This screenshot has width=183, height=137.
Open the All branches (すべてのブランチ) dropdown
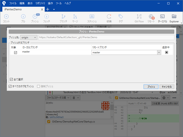click(56, 27)
